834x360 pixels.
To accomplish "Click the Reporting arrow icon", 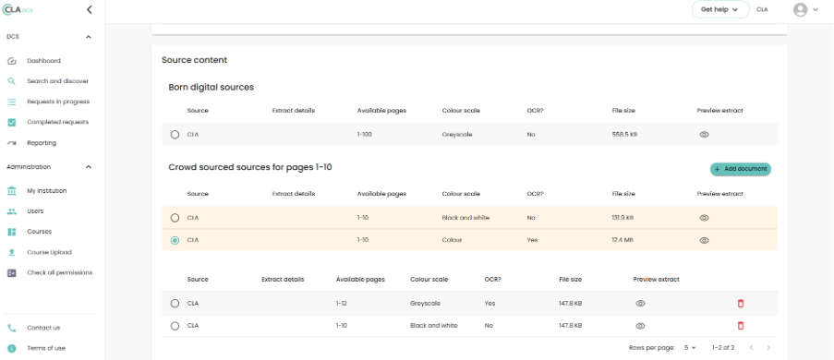I will pos(12,143).
